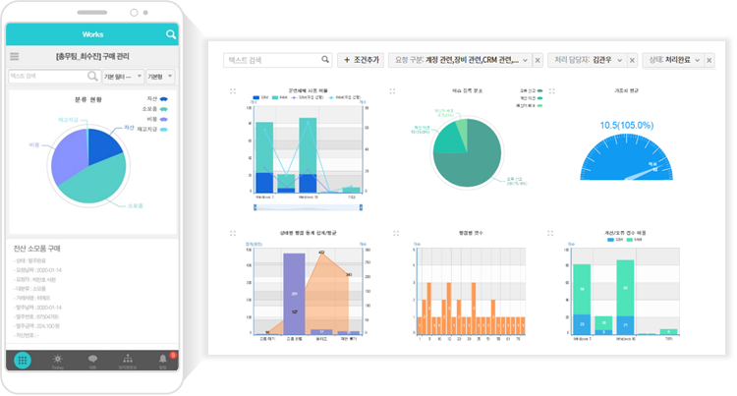Click the magnifier in dashboard search box
Image resolution: width=737 pixels, height=396 pixels.
325,60
